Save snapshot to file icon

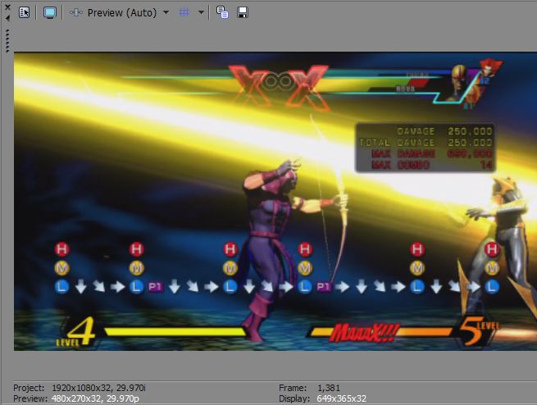coord(243,12)
